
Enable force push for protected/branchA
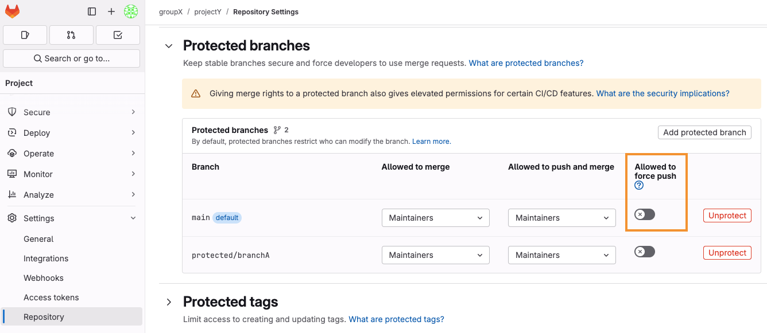[644, 252]
